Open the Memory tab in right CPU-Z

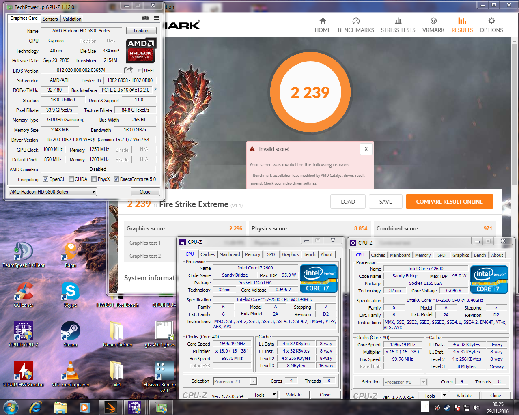pos(423,255)
